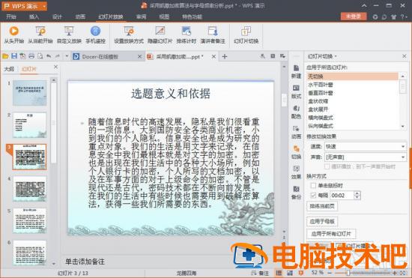This screenshot has width=412, height=278.
Task: Save the file with floppy disk icon
Action: (x=14, y=56)
